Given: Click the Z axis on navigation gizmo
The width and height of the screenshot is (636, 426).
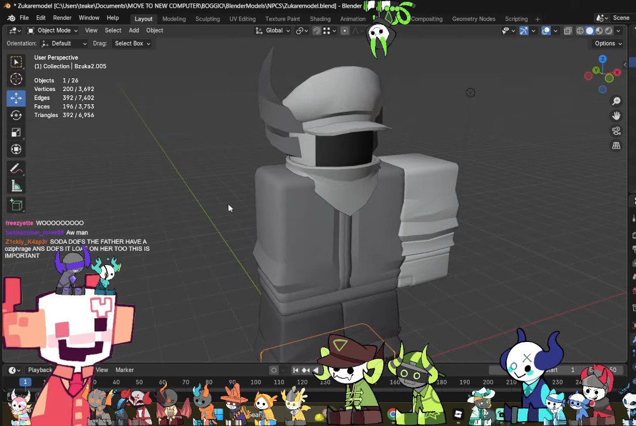Looking at the screenshot, I should tap(603, 59).
